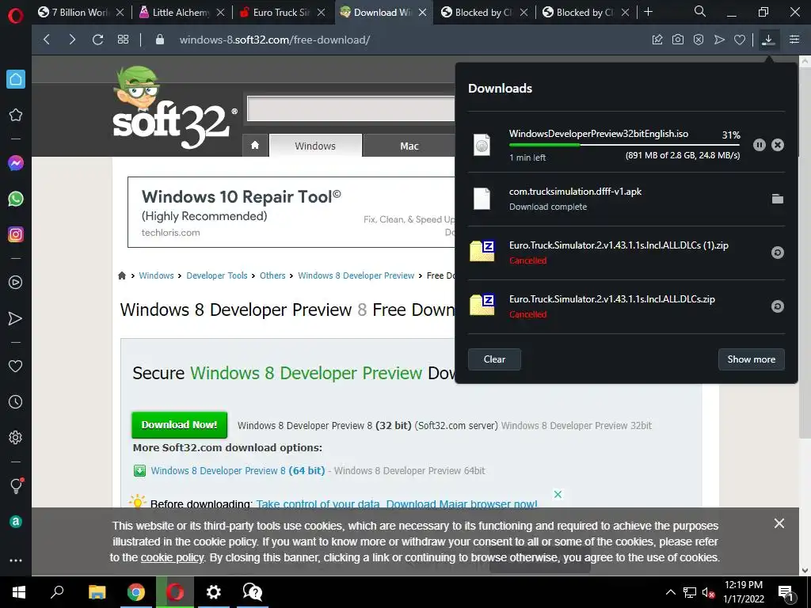Click green Download Now button
Screen dimensions: 811x608
(180, 425)
